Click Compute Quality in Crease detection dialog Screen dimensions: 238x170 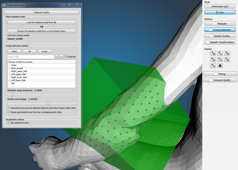pos(42,12)
